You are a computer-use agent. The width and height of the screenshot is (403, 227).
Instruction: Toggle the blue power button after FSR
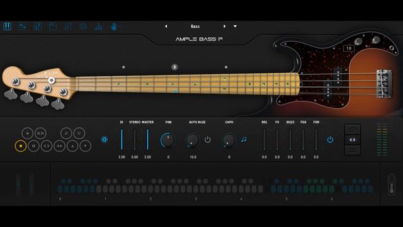(x=330, y=140)
